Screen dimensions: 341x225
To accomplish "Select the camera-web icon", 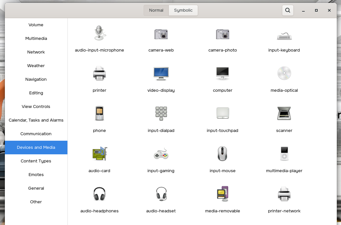I will (161, 34).
